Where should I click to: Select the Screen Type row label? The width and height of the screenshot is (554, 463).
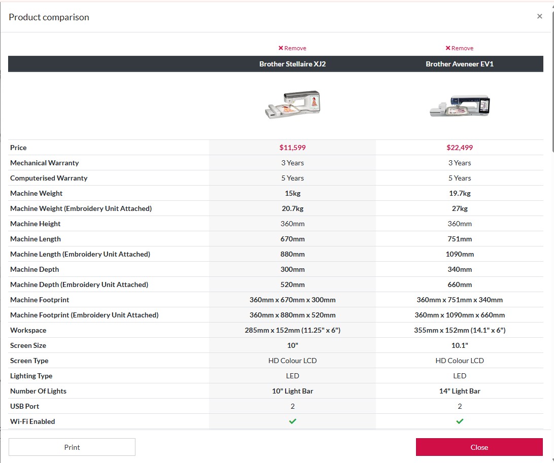[x=29, y=361]
